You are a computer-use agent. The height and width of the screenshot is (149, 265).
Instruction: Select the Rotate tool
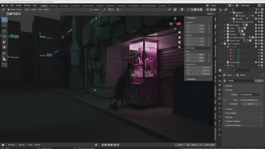(x=5, y=36)
